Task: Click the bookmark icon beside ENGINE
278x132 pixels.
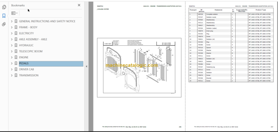Action: (x=16, y=57)
